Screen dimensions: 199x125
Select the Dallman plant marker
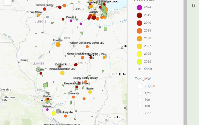[x=60, y=66]
